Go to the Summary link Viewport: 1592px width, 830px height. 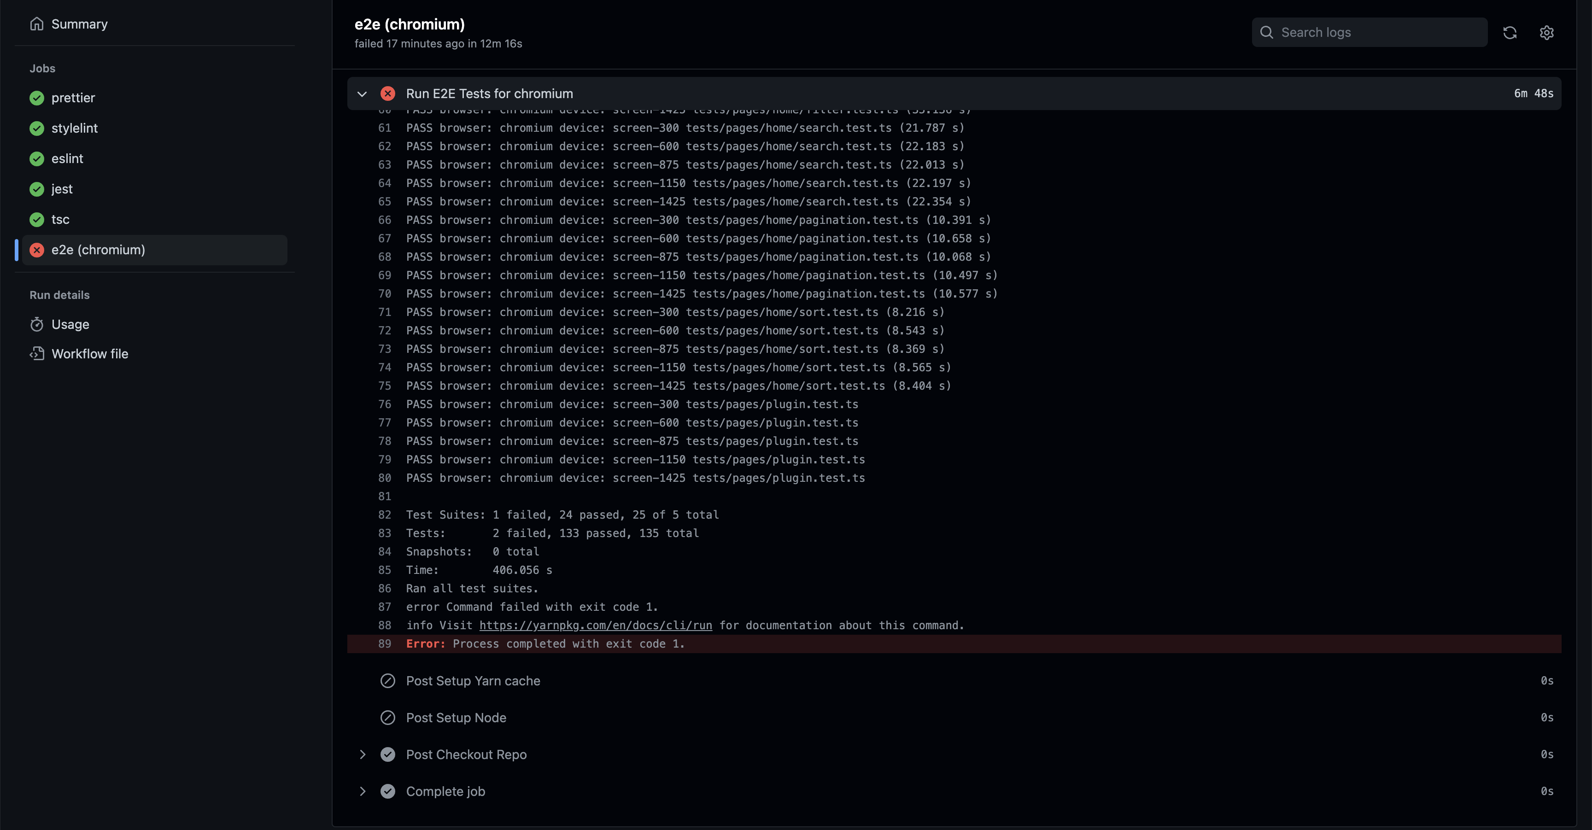79,23
